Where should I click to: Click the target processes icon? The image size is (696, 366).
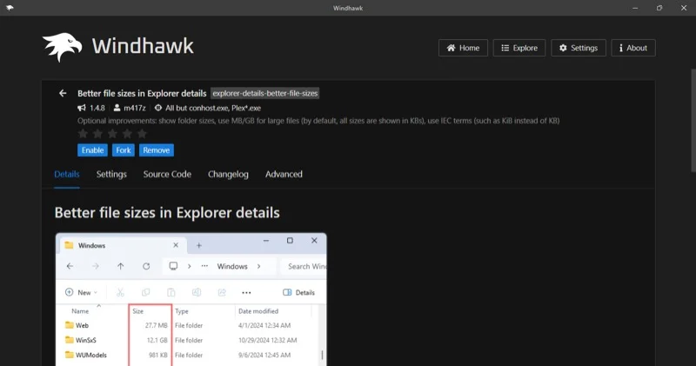(x=157, y=108)
